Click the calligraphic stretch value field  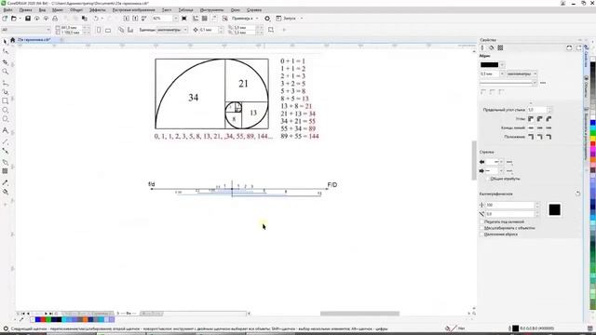509,205
